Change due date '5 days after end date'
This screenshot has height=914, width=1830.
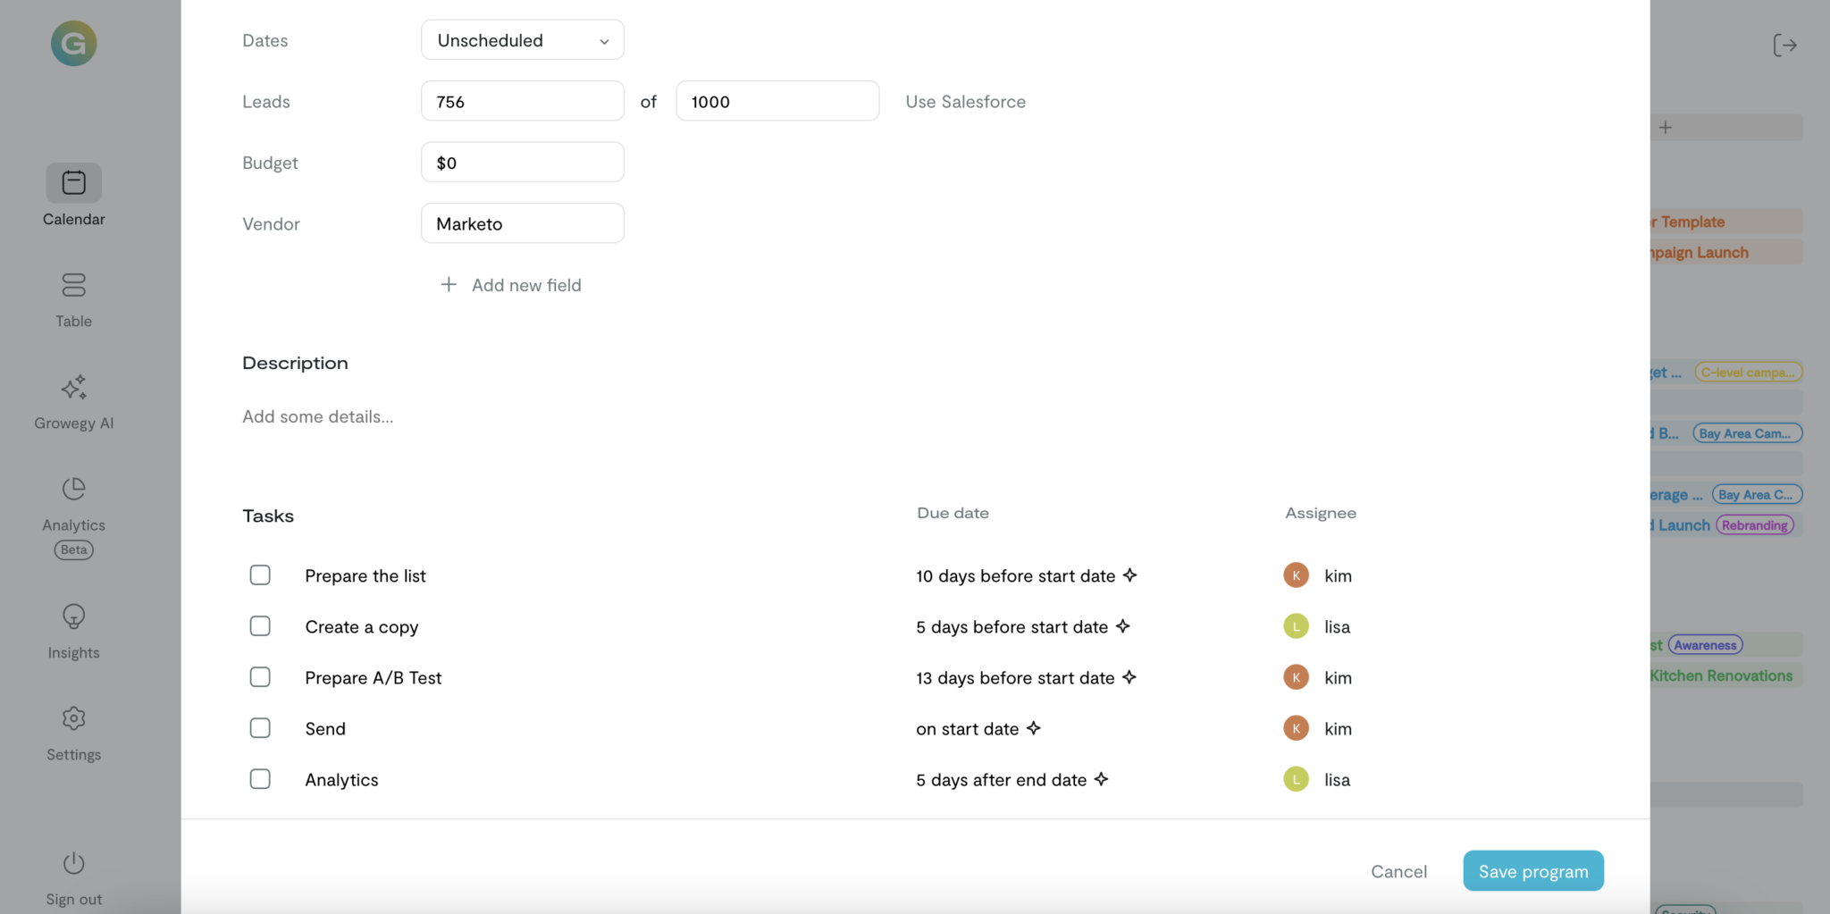1001,780
